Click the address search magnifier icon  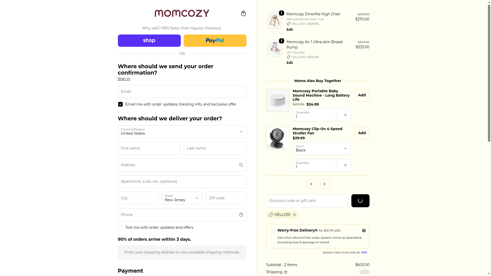coord(241,165)
